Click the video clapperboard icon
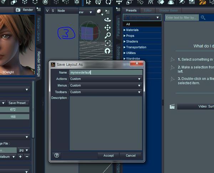This screenshot has height=173, width=214. [172, 107]
